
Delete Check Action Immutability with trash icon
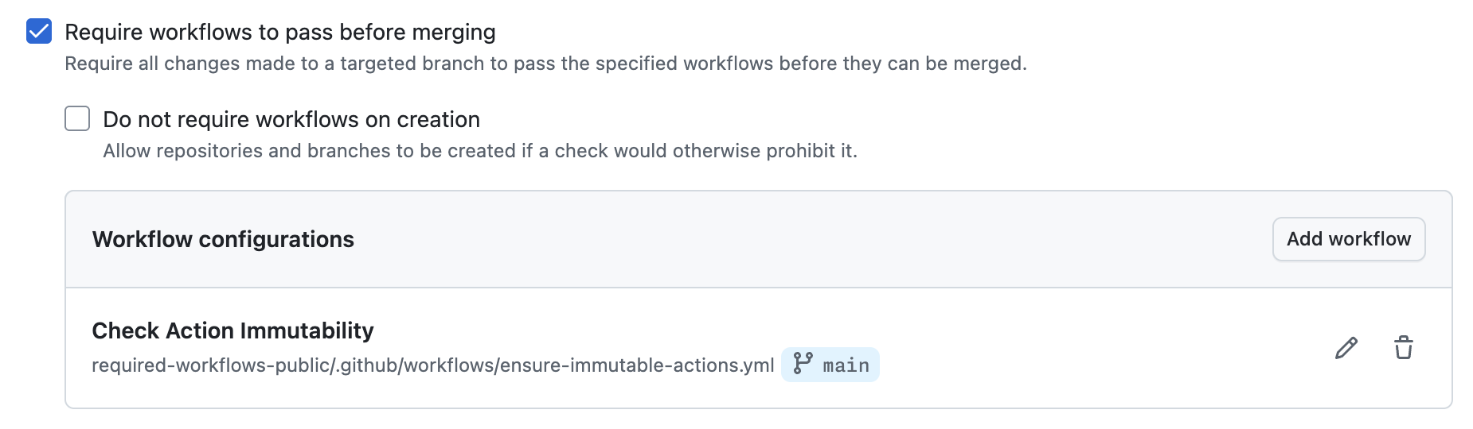pyautogui.click(x=1403, y=348)
